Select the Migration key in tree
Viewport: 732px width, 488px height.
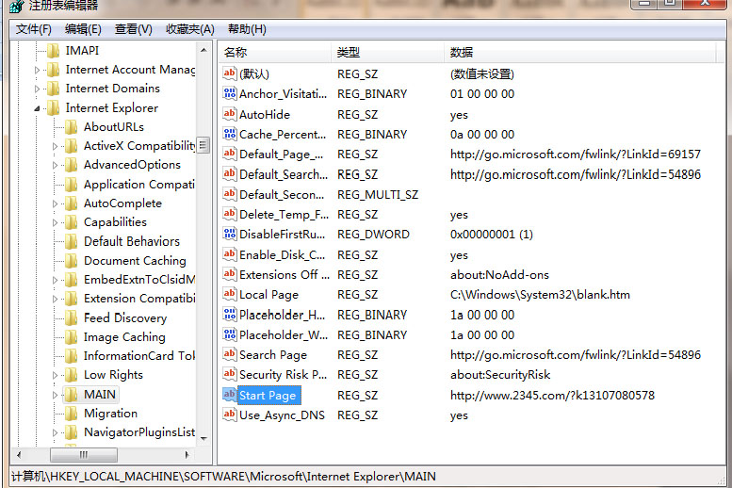(110, 414)
